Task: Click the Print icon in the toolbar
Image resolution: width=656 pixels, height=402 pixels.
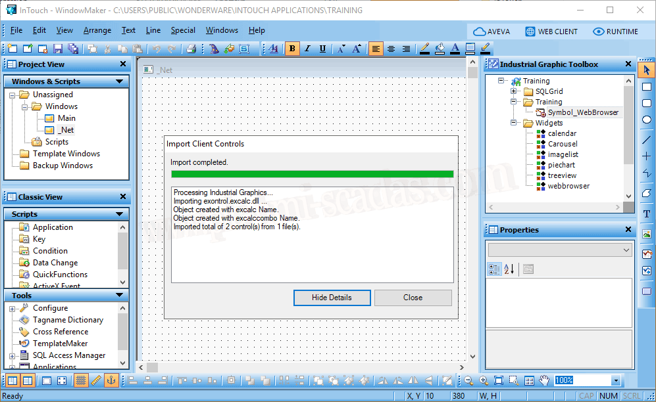Action: click(x=191, y=49)
